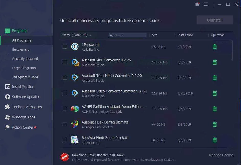Check the Aiseesoft Video Converter Ultimate checkbox
Viewport: 241px width, 165px height.
pos(65,93)
